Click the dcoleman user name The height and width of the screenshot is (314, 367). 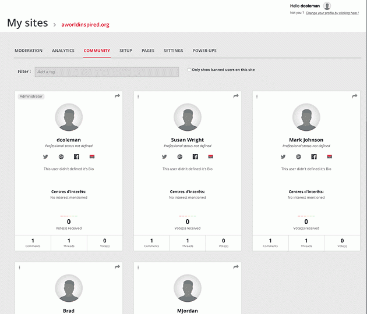coord(69,140)
